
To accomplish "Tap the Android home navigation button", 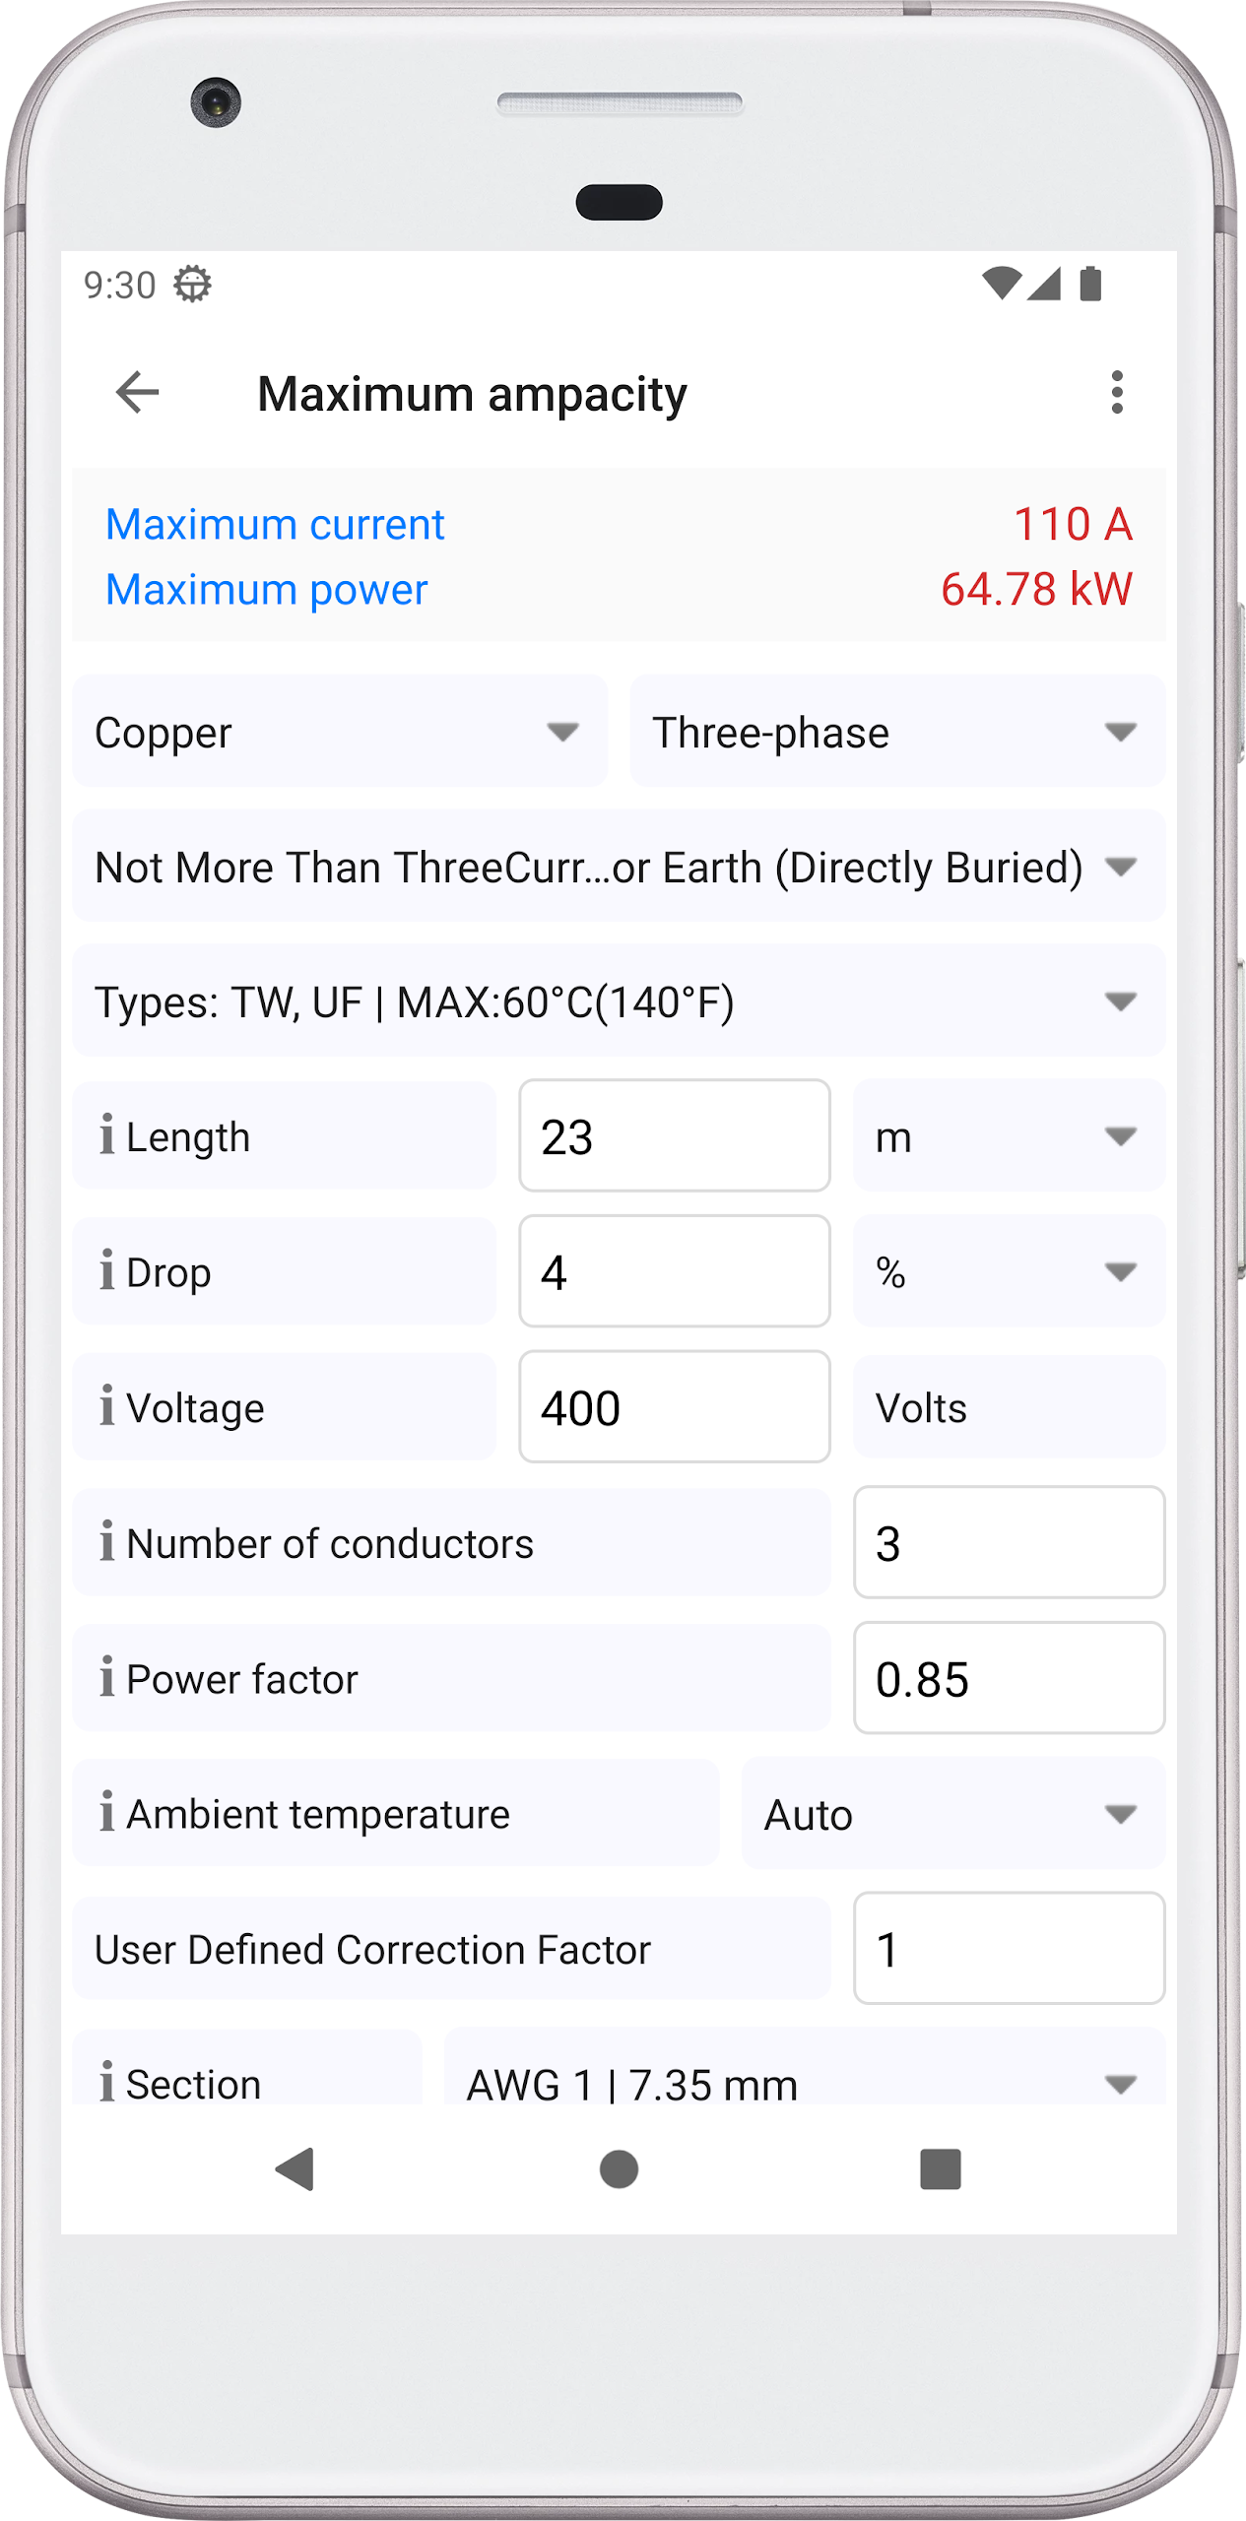I will [619, 2168].
